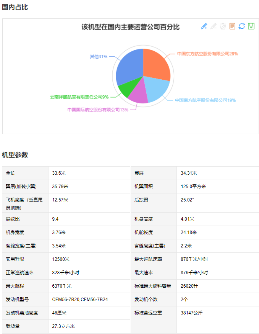
Task: Click the value 3.76米
Action: (x=59, y=232)
